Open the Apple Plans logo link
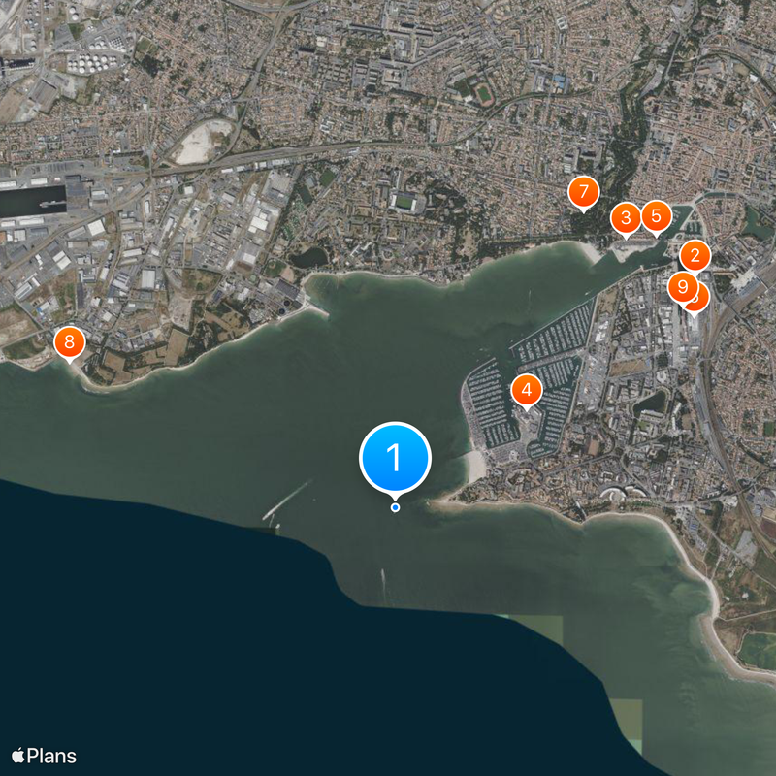Viewport: 776px width, 776px height. 44,756
